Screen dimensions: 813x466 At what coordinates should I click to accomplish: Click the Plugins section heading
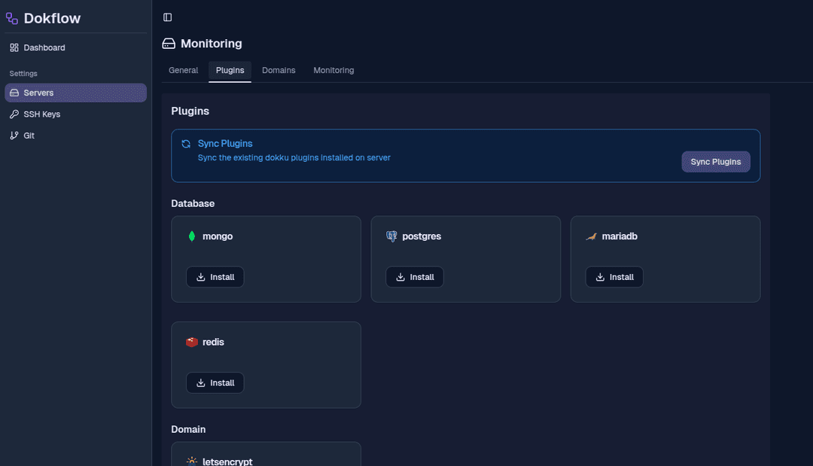click(190, 111)
